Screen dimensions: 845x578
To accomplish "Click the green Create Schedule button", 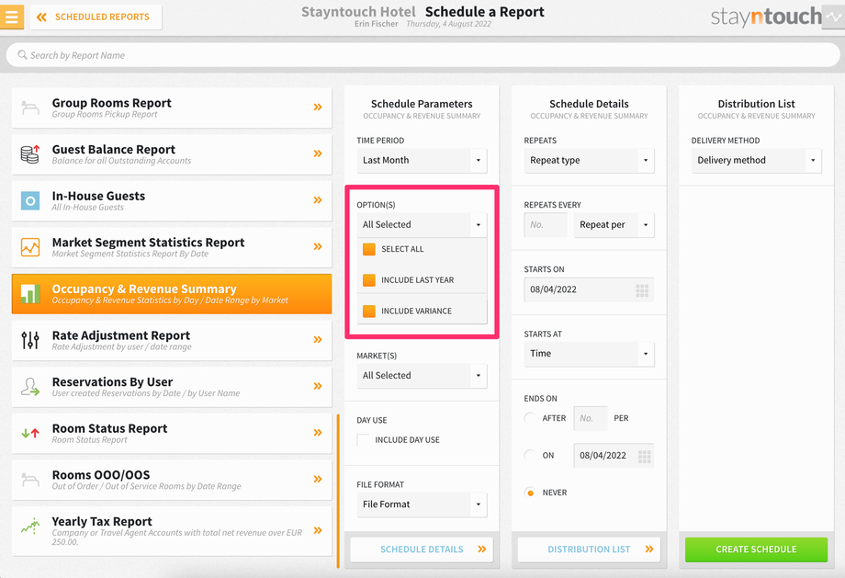I will tap(757, 550).
